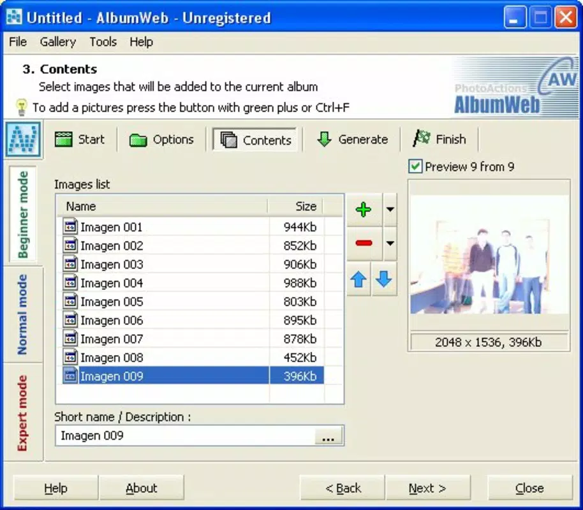Click file icon of Imagen 004
The image size is (583, 510).
pyautogui.click(x=70, y=282)
